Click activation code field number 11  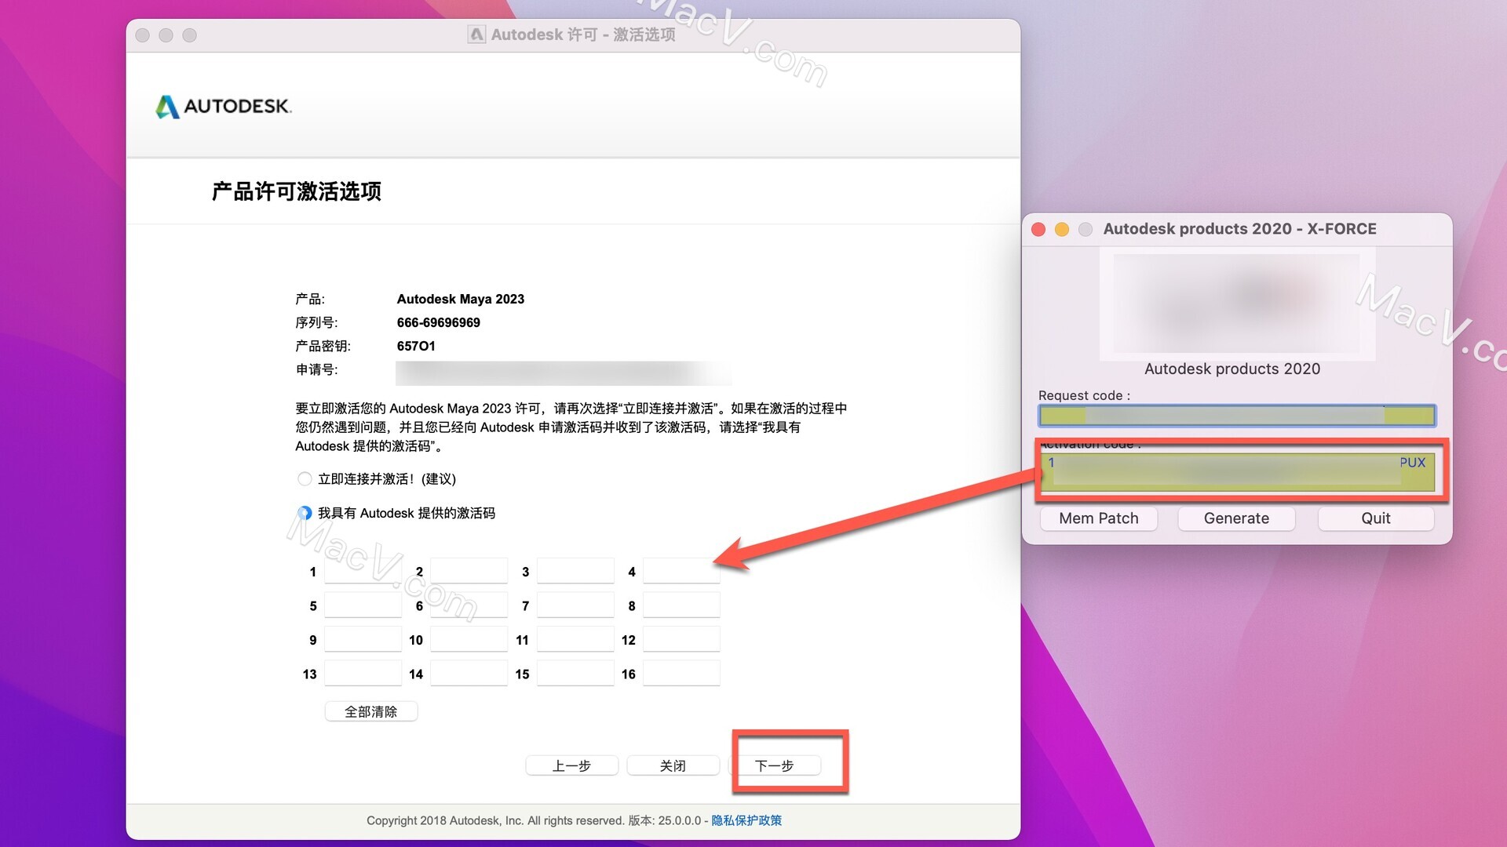575,639
